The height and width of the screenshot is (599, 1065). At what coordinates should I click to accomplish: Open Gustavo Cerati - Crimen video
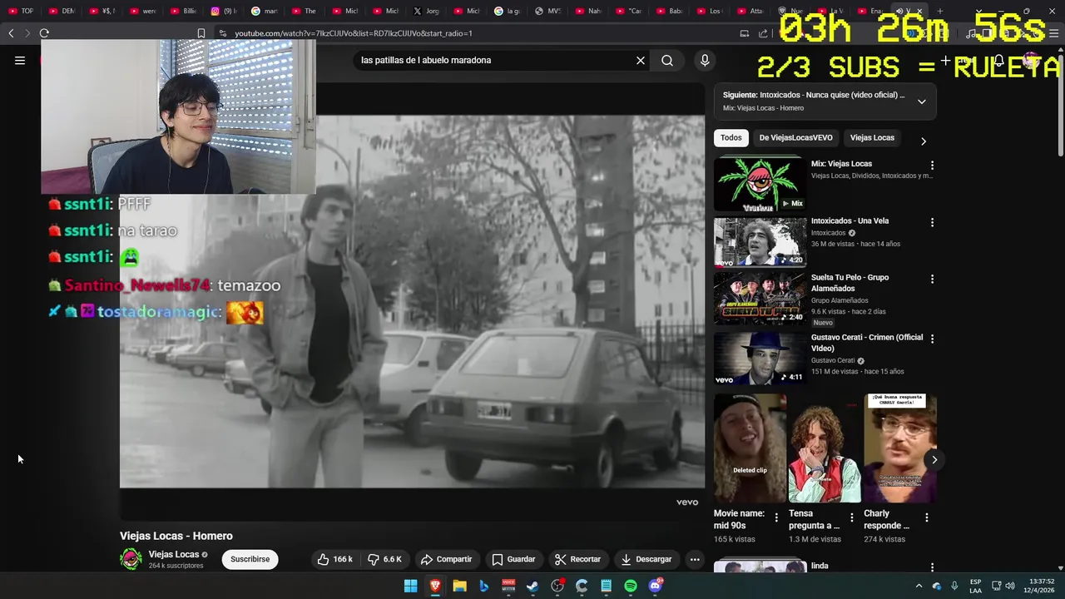pos(760,359)
